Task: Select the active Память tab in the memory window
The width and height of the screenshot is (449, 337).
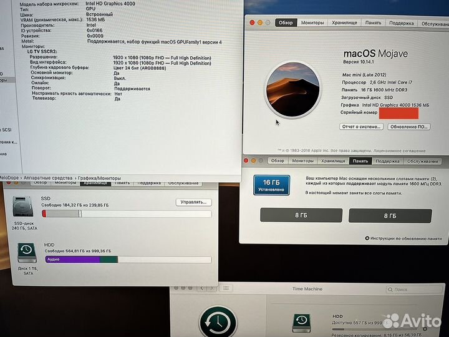Action: (360, 161)
